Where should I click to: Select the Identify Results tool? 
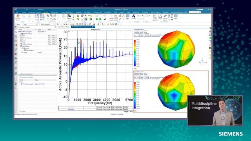(x=111, y=17)
